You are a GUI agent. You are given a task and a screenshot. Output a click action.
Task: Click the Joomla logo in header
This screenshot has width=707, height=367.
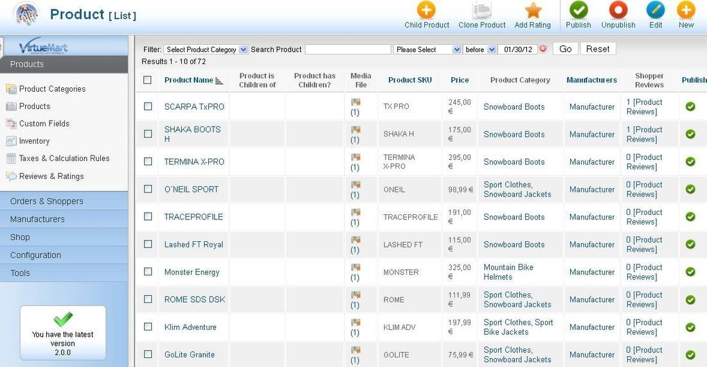(26, 13)
